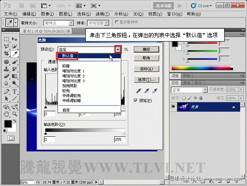Click the 自动(A) button
247x186 pixels.
147,69
